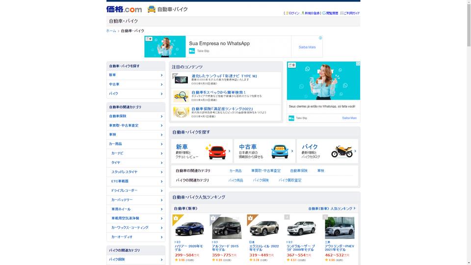
Task: Open 車買取・中古車査定 in related categories row
Action: point(266,171)
